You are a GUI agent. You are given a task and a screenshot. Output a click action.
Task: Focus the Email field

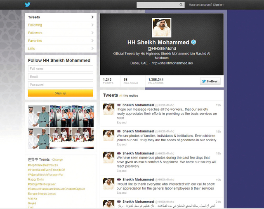(61, 76)
